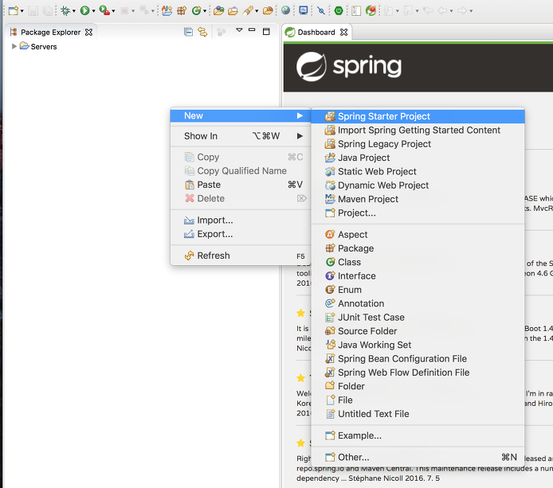Screen dimensions: 553x488
Task: Select Java Project from New submenu
Action: tap(418, 158)
